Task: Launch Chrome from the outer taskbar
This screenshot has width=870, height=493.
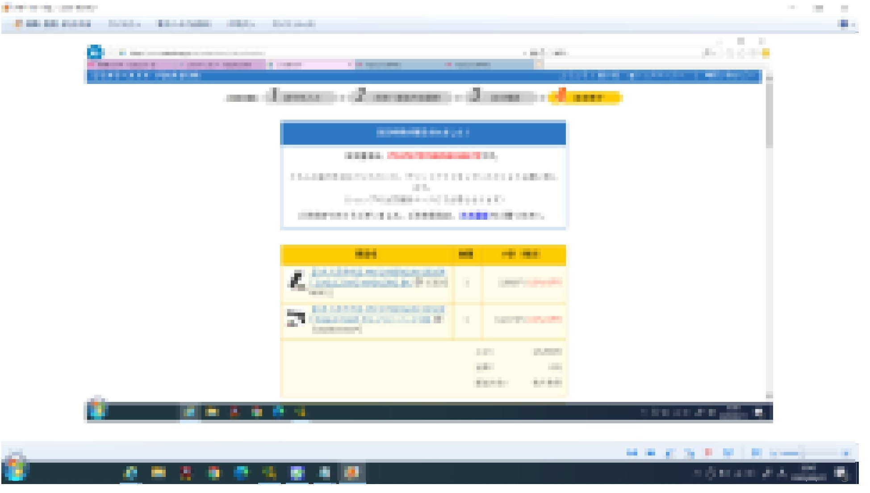Action: point(214,473)
